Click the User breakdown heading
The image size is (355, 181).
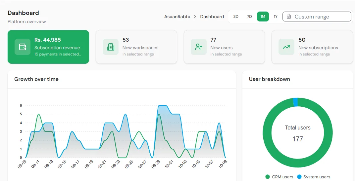[270, 79]
